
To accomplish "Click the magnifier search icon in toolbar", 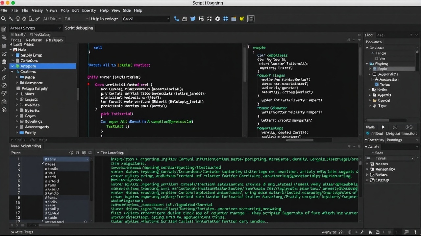I will pos(4,19).
